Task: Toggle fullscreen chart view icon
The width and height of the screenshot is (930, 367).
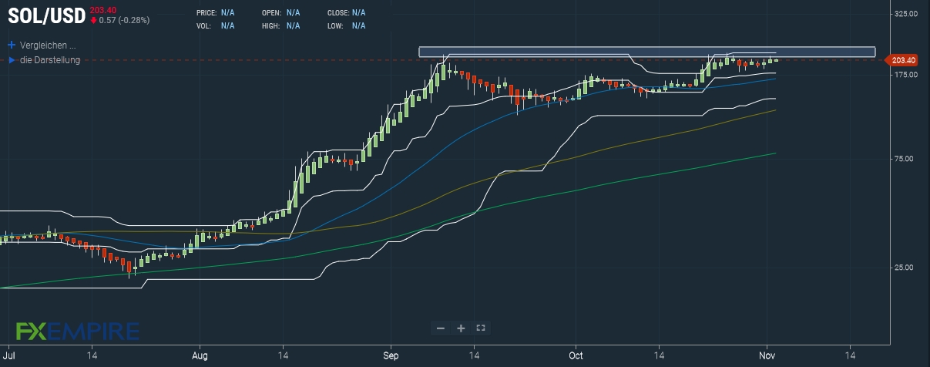Action: coord(481,328)
